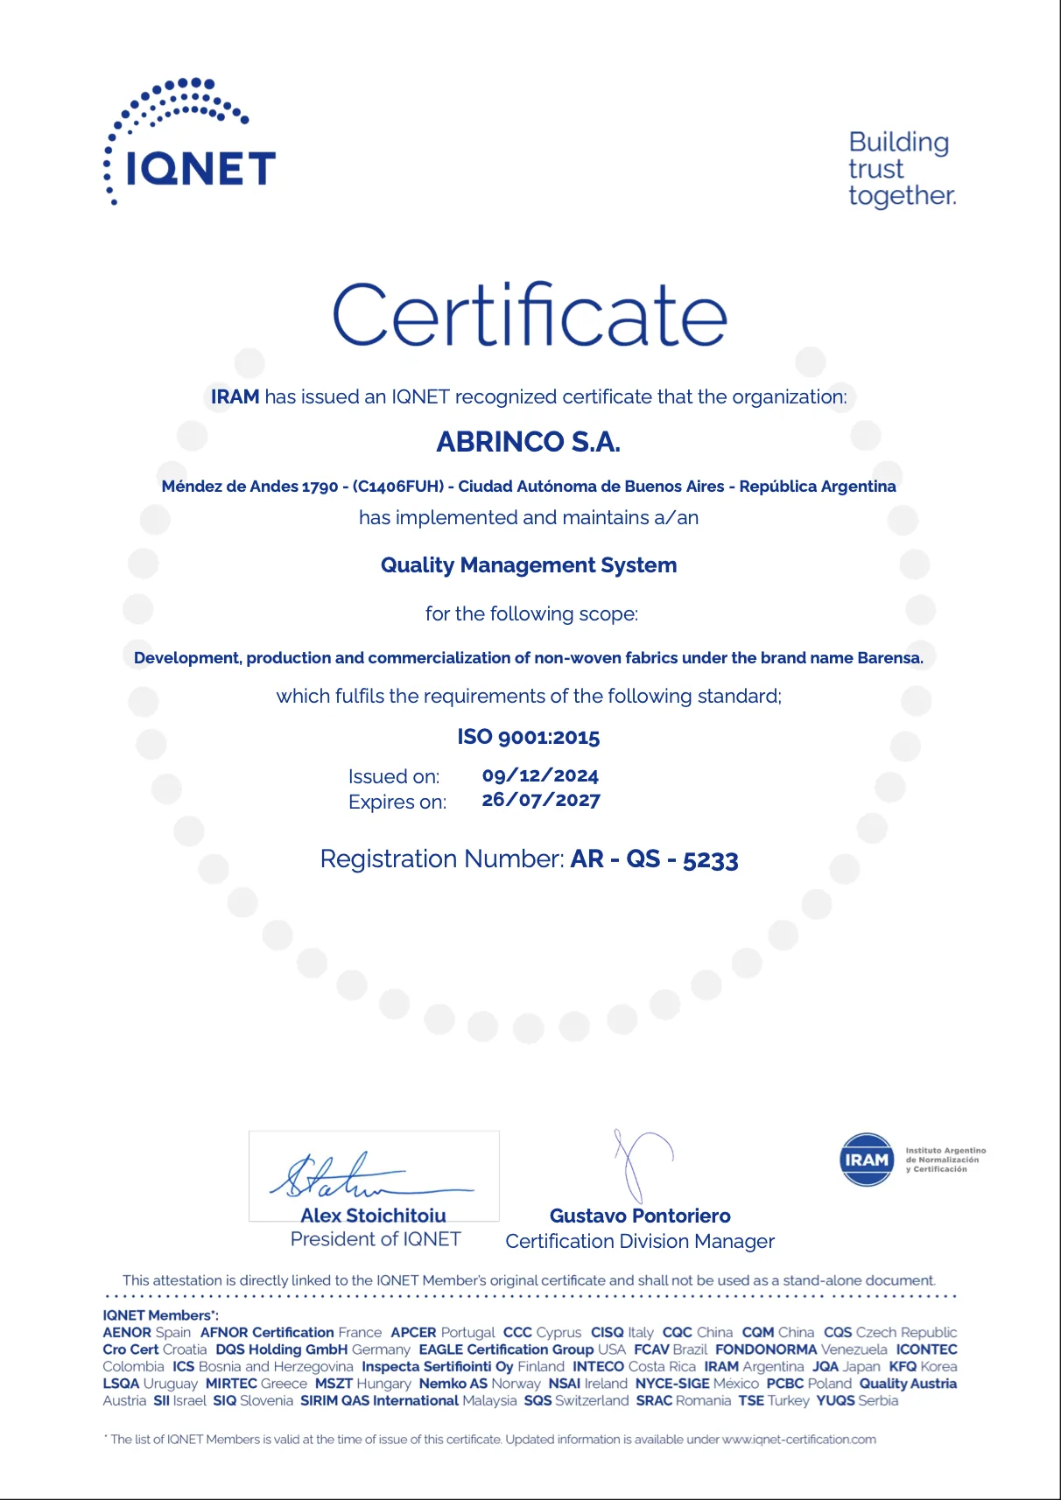Click the Méndez de Andes 1790 address line
The width and height of the screenshot is (1061, 1500).
click(x=529, y=487)
